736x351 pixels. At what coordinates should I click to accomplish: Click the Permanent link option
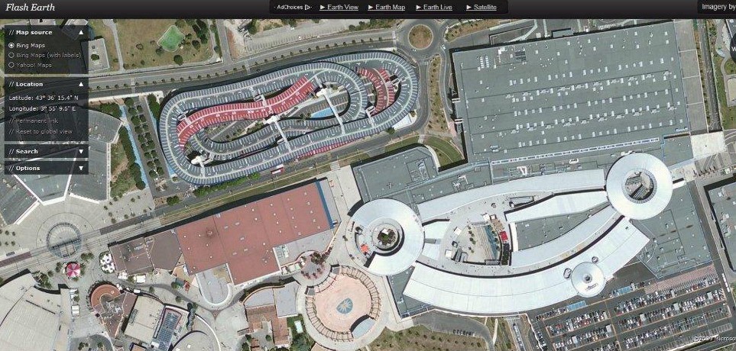(31, 121)
